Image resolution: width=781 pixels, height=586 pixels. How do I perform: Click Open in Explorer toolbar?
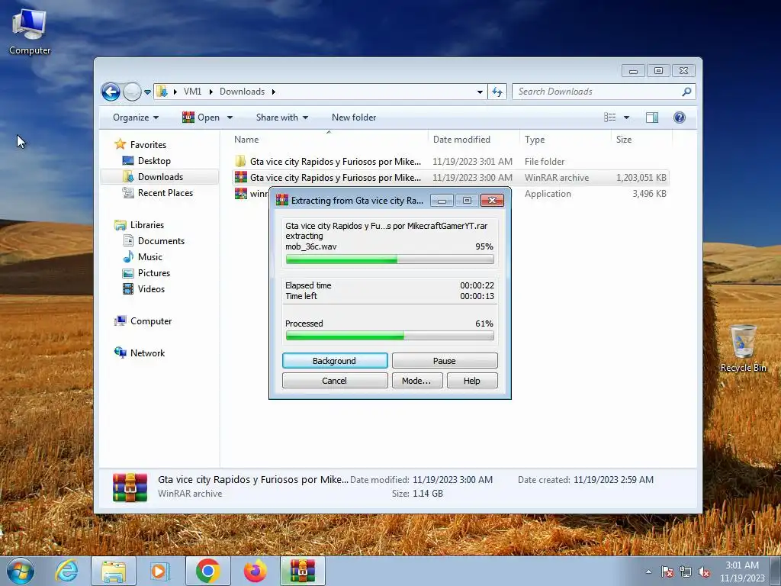pyautogui.click(x=201, y=118)
